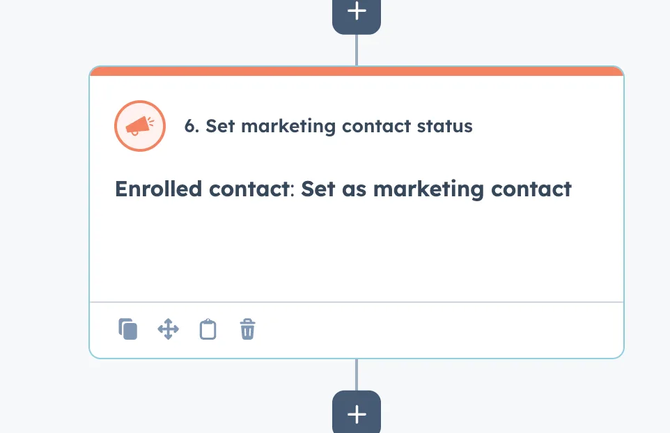The image size is (670, 433).
Task: Click the Move action crosshair icon
Action: [x=167, y=329]
